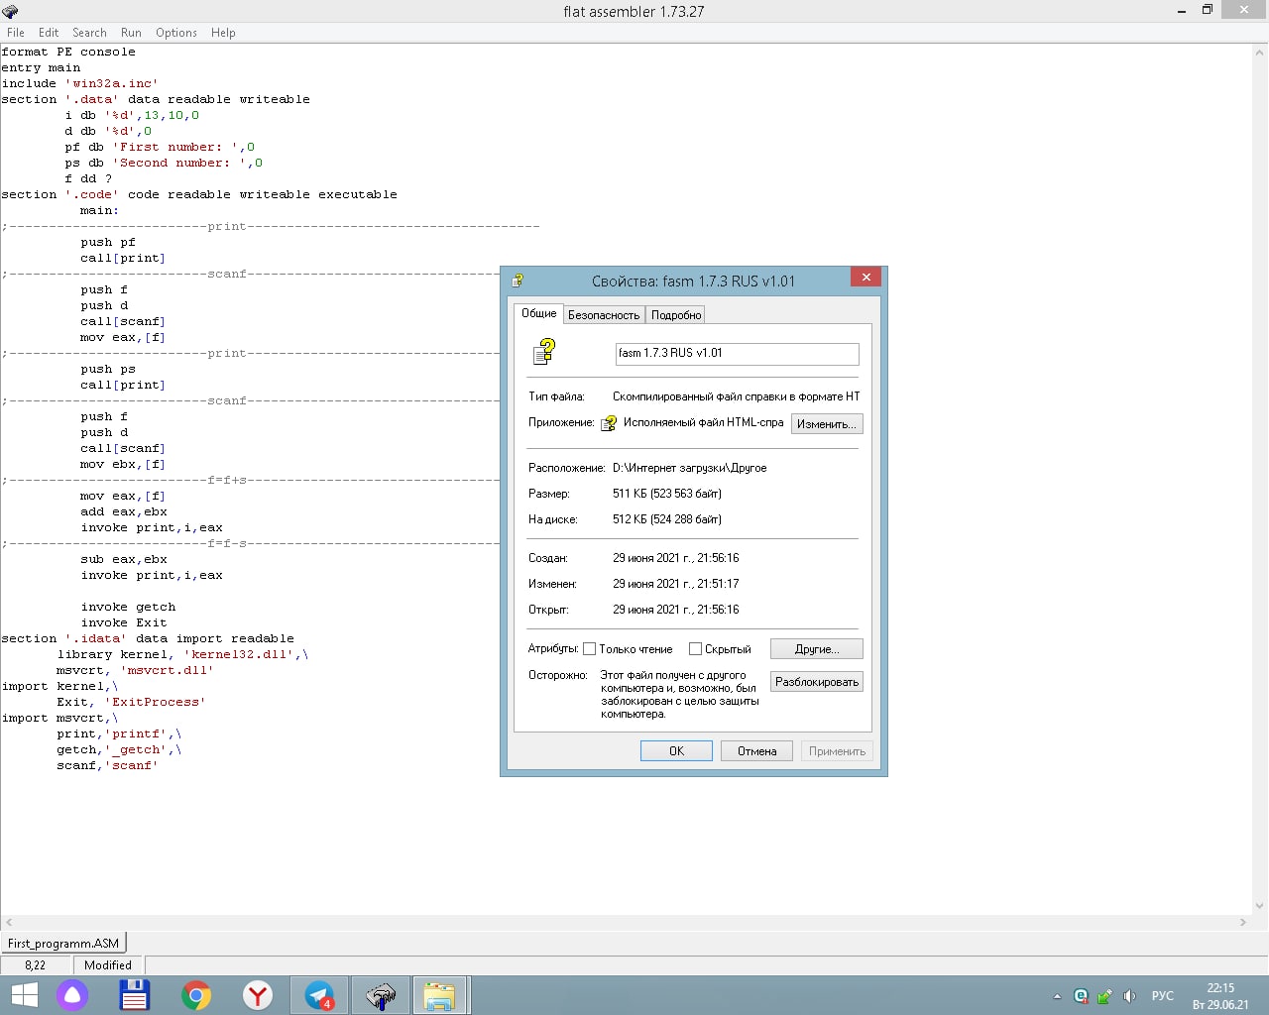Launch the purple Alice assistant taskbar icon
The width and height of the screenshot is (1269, 1015).
[72, 995]
